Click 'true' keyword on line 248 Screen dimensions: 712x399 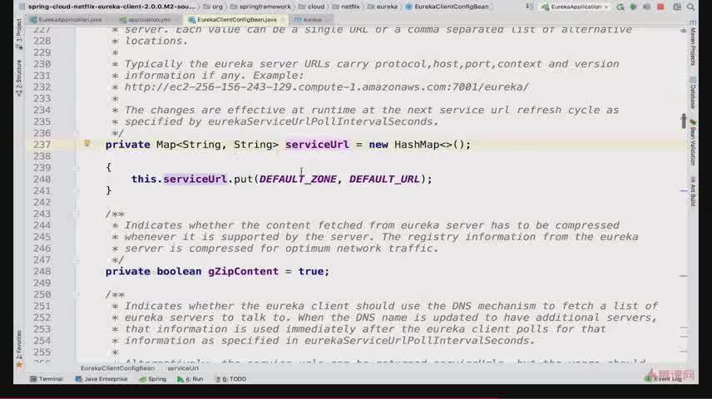point(310,271)
